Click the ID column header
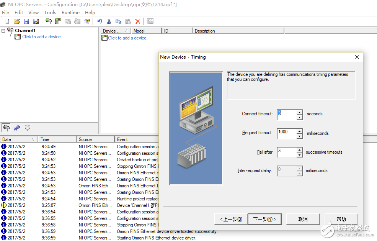 click(177, 31)
